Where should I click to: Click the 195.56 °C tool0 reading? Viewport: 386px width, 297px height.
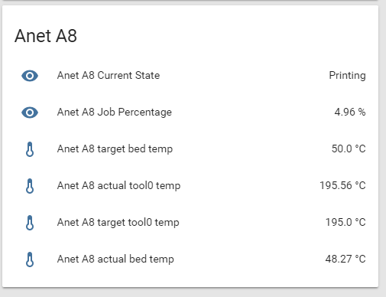pos(342,185)
